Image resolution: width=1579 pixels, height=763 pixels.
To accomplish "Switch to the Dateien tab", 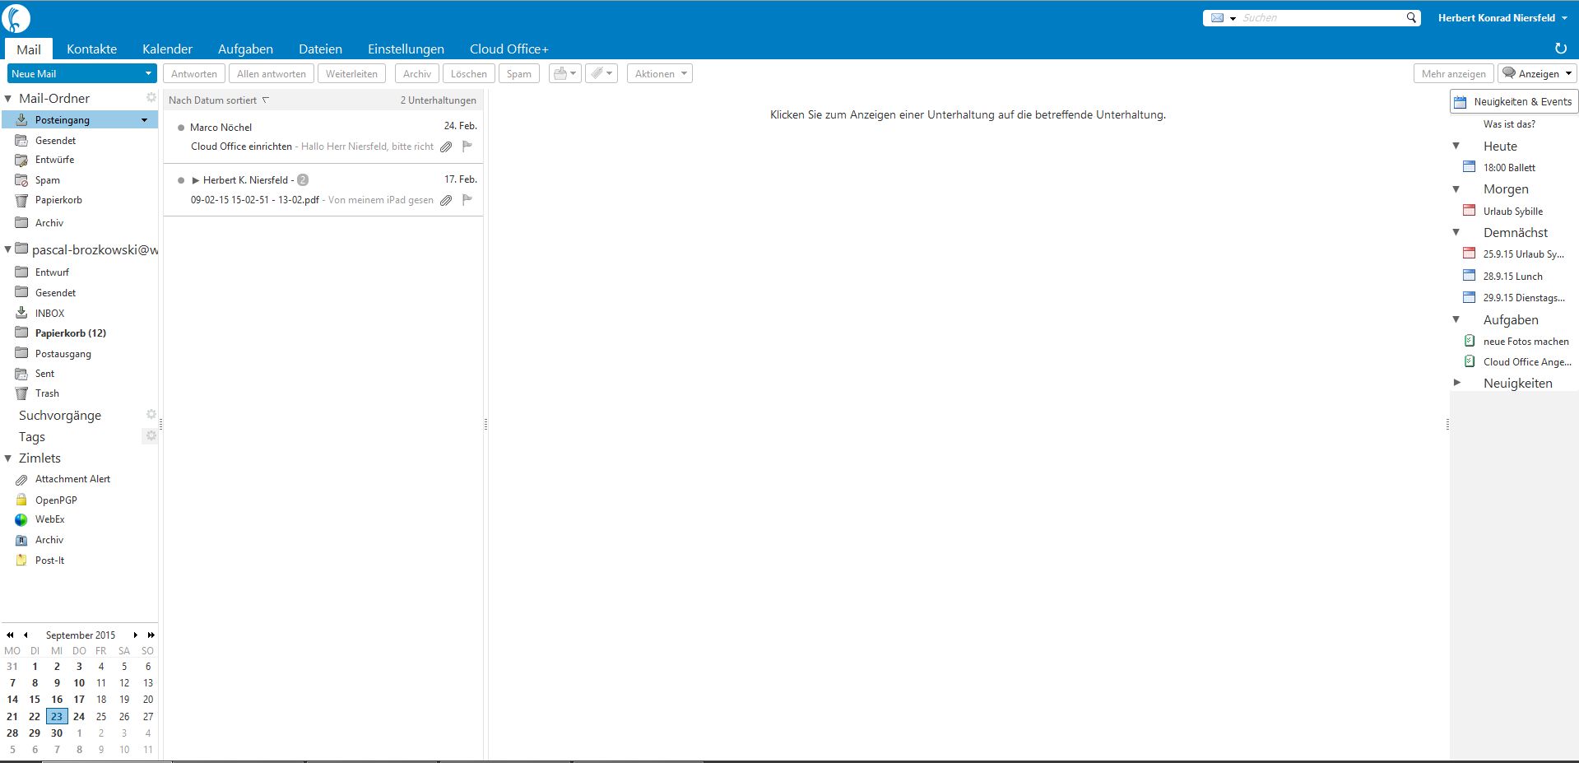I will [x=320, y=49].
